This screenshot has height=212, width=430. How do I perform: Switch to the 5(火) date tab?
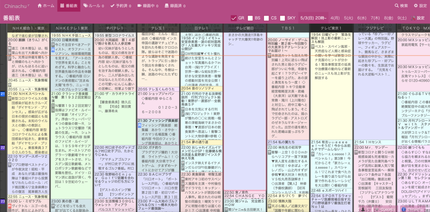348,18
